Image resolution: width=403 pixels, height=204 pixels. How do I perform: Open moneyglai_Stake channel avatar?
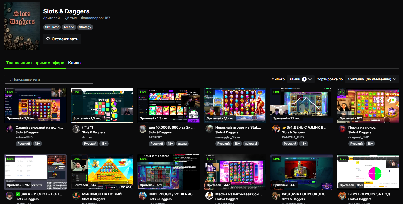[x=209, y=129]
